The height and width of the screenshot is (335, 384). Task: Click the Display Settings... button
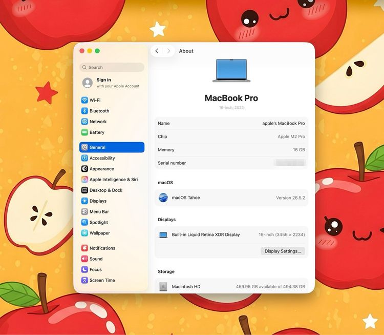[x=283, y=251]
